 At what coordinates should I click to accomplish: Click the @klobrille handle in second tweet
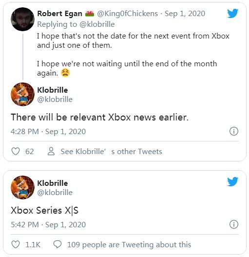click(55, 193)
